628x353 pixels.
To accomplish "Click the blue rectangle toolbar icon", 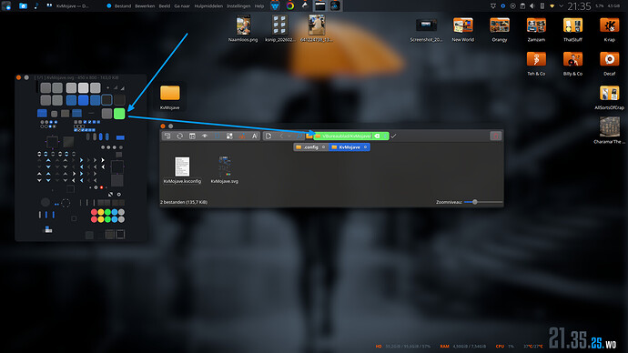I will (x=218, y=136).
